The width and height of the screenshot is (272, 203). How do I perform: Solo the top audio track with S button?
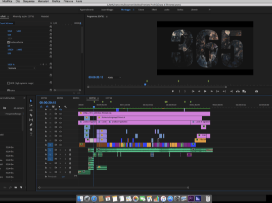65,150
